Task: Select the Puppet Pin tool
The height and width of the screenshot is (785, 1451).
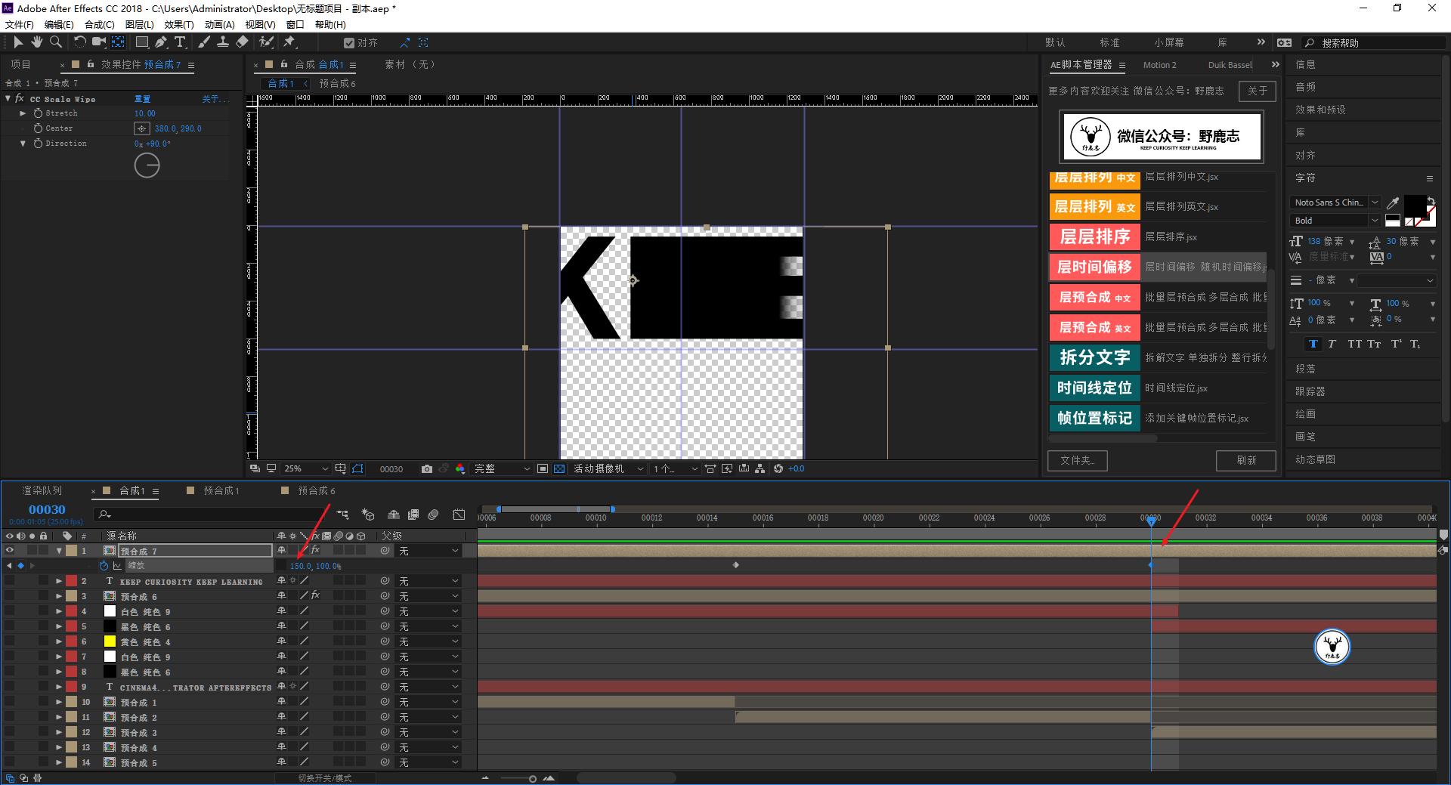Action: (x=289, y=42)
